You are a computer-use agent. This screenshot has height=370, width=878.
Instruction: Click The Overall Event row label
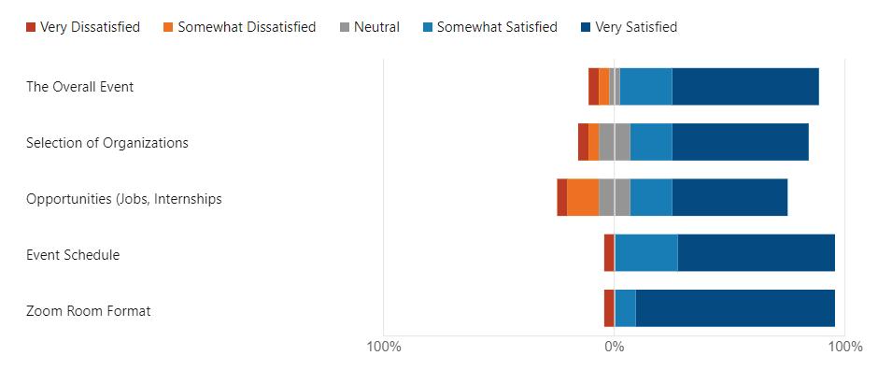point(80,87)
